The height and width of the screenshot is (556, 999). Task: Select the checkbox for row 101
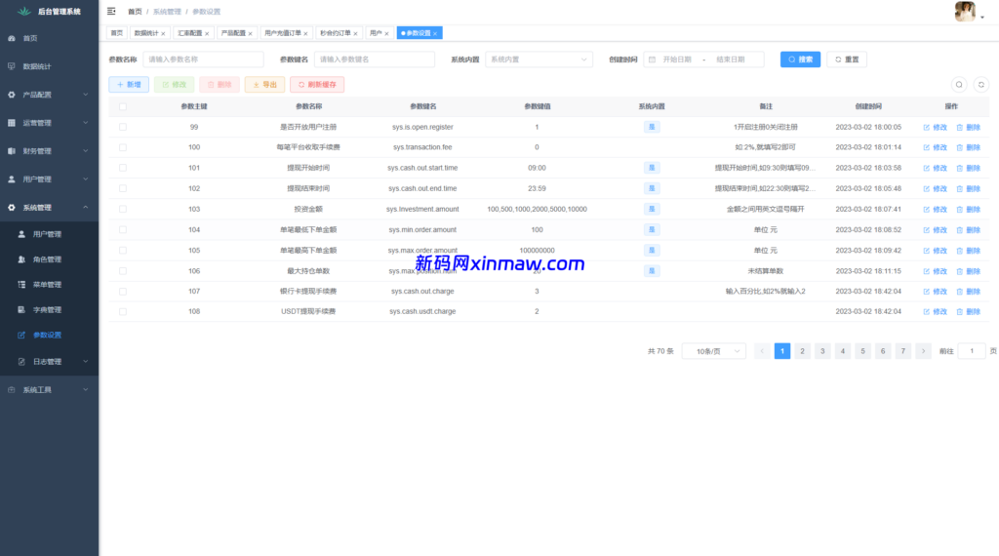point(123,168)
